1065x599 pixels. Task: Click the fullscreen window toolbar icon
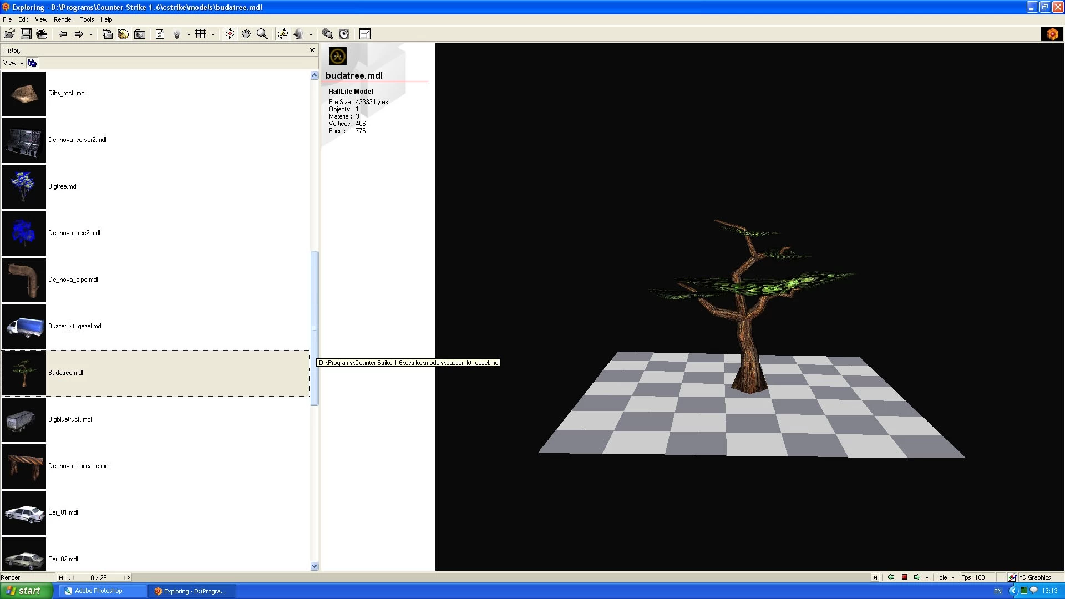click(x=365, y=34)
